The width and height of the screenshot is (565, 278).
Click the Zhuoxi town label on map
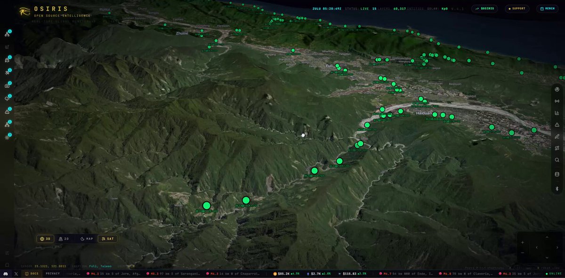pyautogui.click(x=182, y=33)
